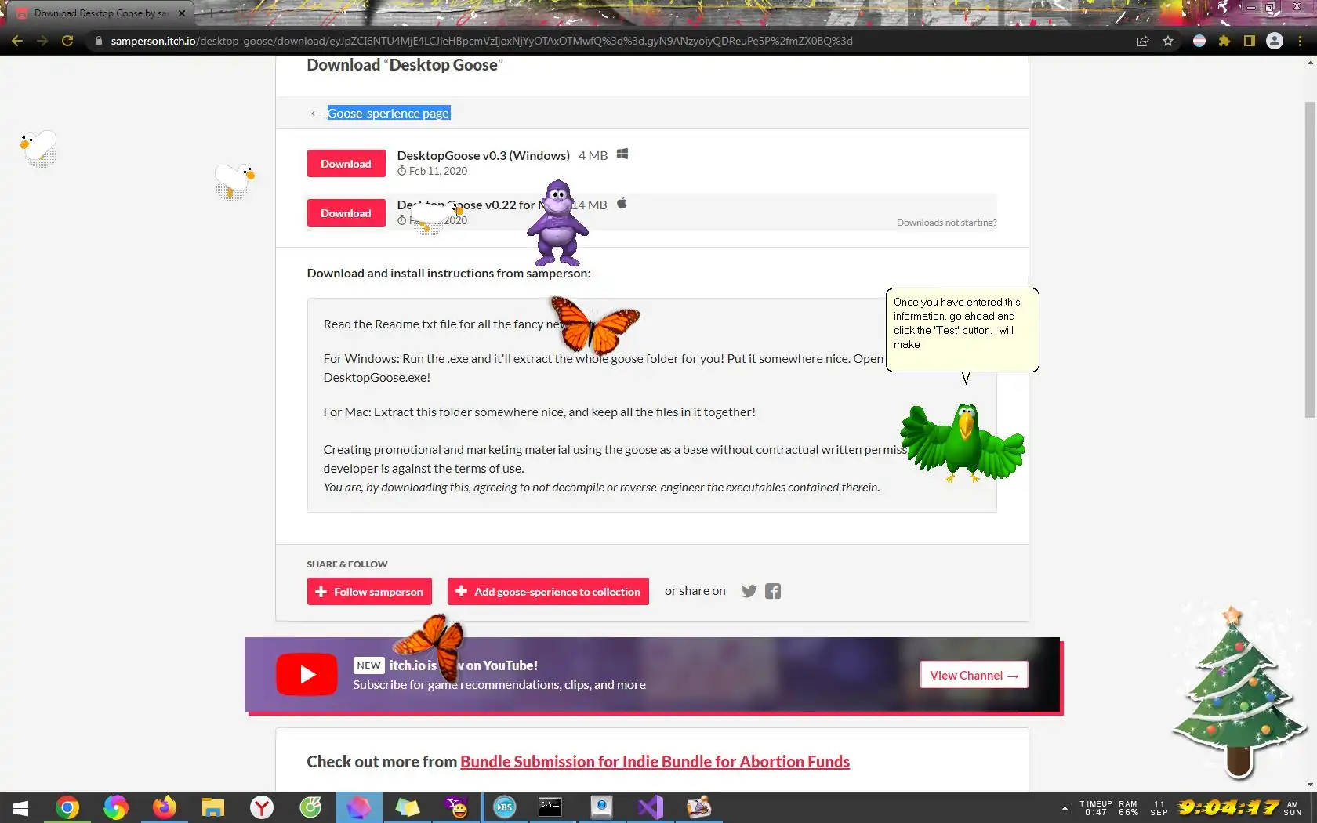
Task: Open the highlighted itch app taskbar icon
Action: click(x=359, y=807)
